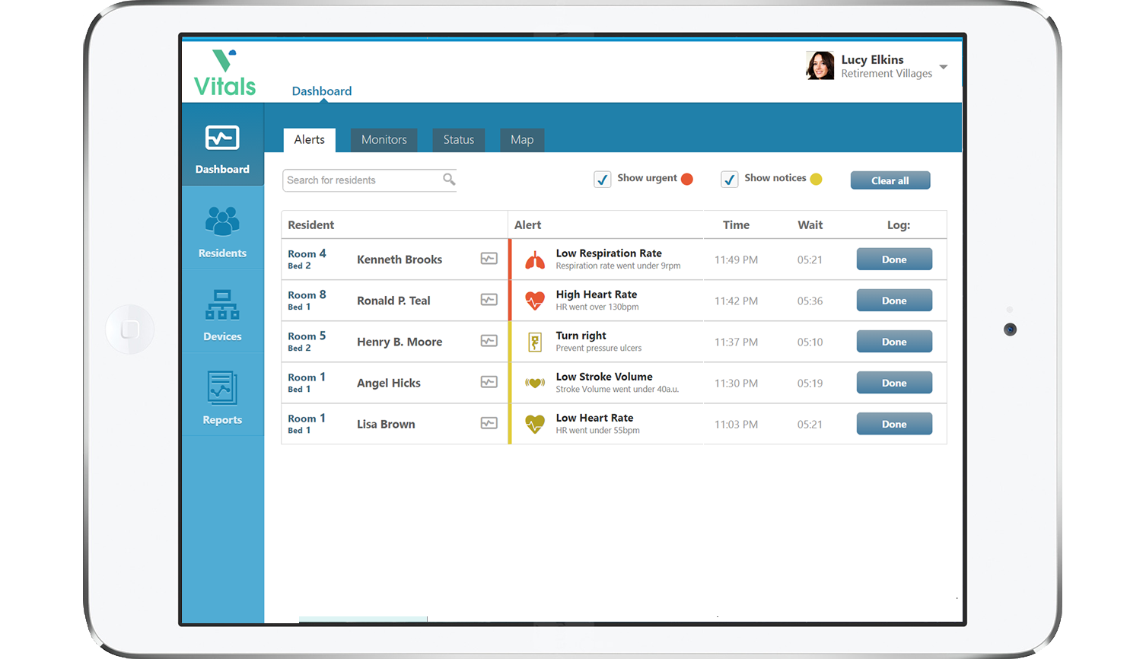Screen dimensions: 1146x659
Task: Expand the Lucy Elkins account dropdown arrow
Action: tap(944, 67)
